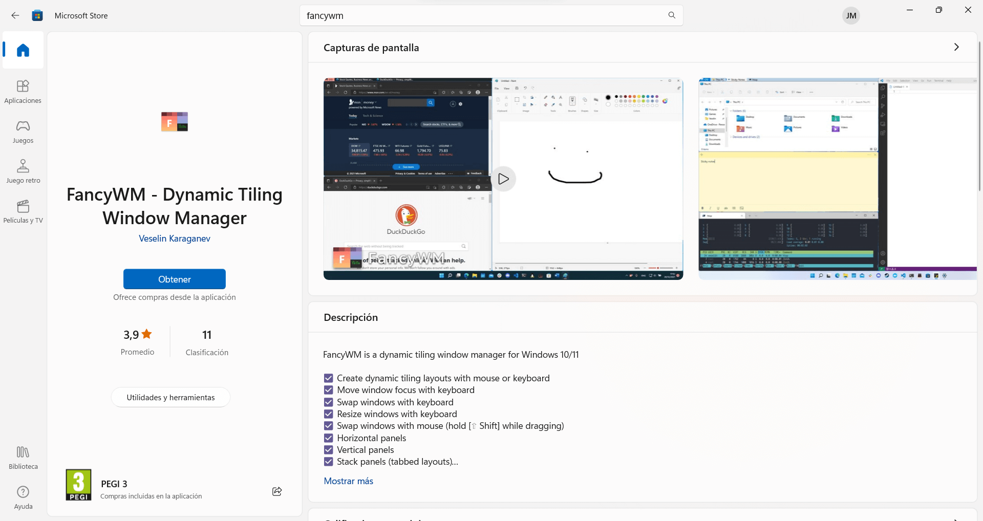This screenshot has height=521, width=983.
Task: Go back with the back arrow
Action: coord(15,15)
